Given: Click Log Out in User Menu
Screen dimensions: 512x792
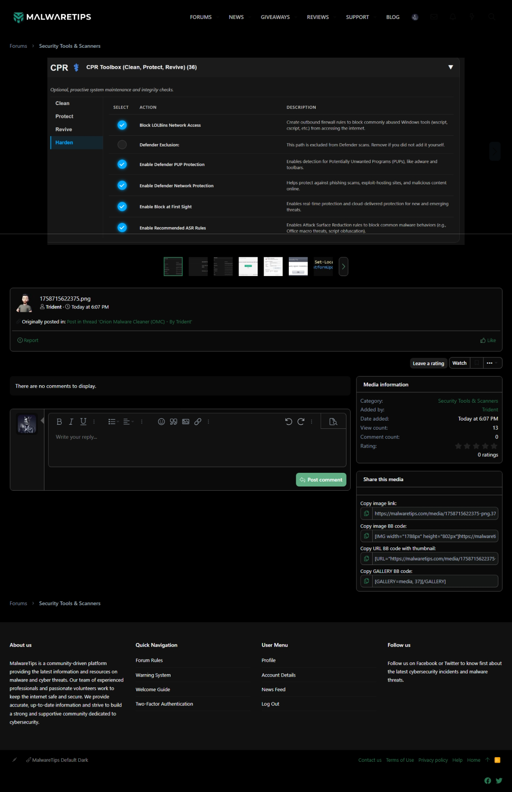Looking at the screenshot, I should tap(271, 704).
